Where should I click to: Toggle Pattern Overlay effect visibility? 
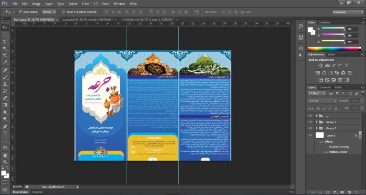coord(326,152)
